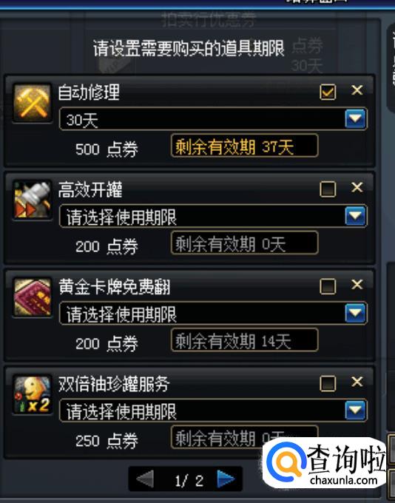Tick the 黄金卡牌免费翻 checkbox
This screenshot has width=395, height=503.
click(x=328, y=286)
